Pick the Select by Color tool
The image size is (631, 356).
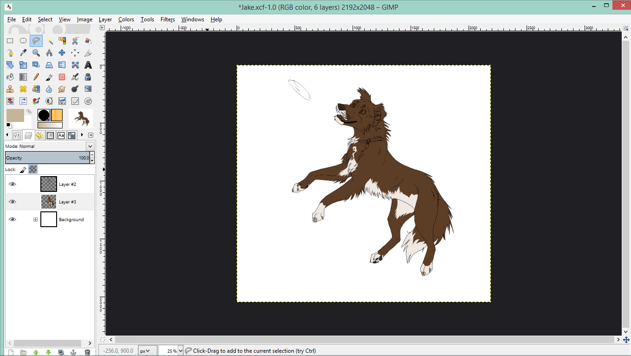pos(62,41)
